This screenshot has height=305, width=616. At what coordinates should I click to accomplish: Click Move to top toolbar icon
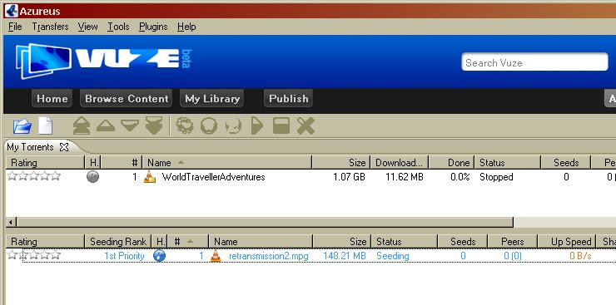pyautogui.click(x=82, y=125)
